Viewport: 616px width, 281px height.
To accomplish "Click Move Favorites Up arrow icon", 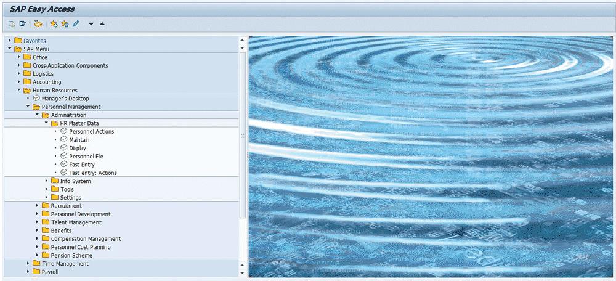I will click(x=102, y=24).
